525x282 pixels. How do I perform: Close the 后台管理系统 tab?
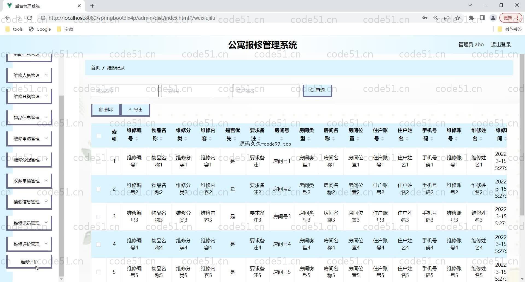pyautogui.click(x=79, y=6)
